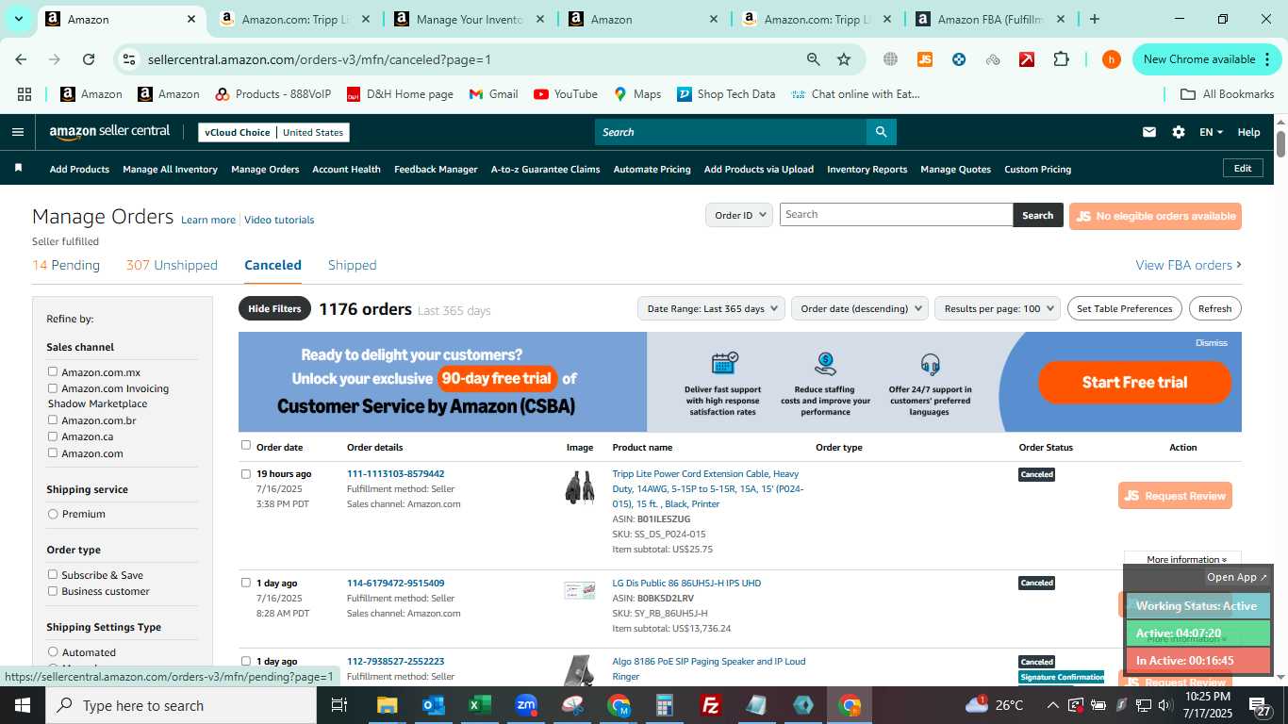Viewport: 1288px width, 724px height.
Task: Check the Amazon.com.br sales channel box
Action: coord(53,420)
